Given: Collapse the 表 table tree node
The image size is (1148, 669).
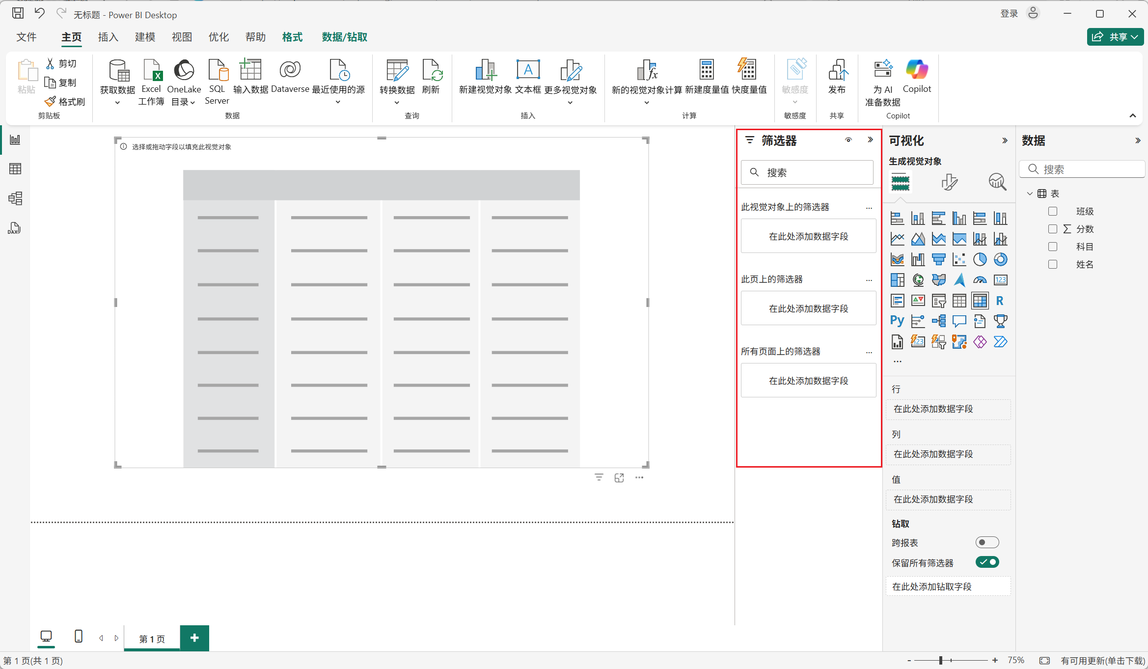Looking at the screenshot, I should pyautogui.click(x=1030, y=194).
